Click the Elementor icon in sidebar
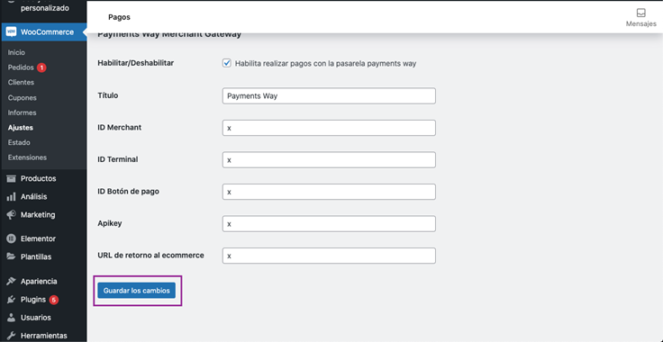This screenshot has width=663, height=342. pos(12,238)
